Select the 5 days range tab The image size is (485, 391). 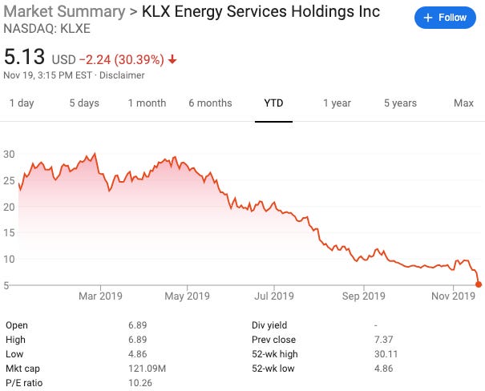click(84, 103)
